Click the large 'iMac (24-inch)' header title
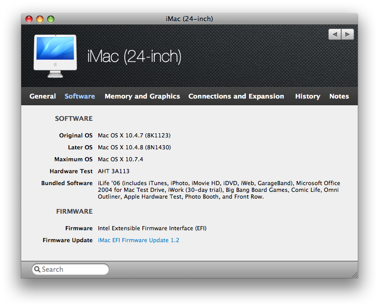 coord(134,57)
